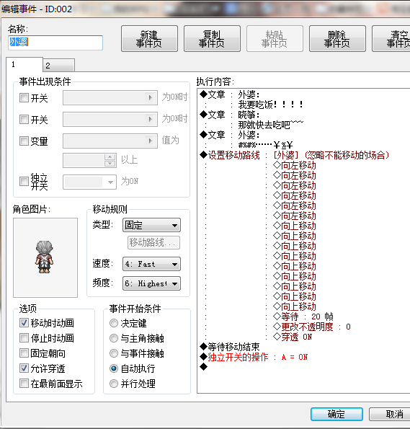The width and height of the screenshot is (410, 429).
Task: Open the 独立开关 dropdown
Action: [90, 182]
